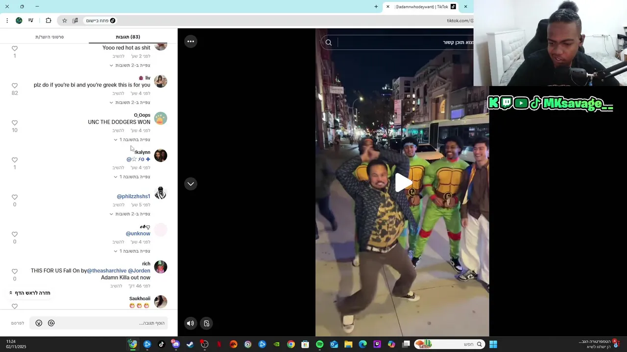
Task: Click the @ mention icon in the comment box
Action: tap(51, 323)
